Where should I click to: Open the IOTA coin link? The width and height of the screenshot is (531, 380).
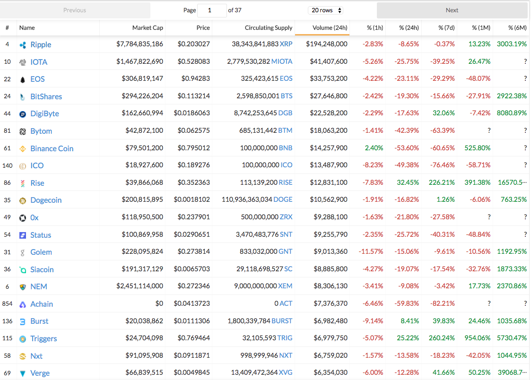click(39, 62)
